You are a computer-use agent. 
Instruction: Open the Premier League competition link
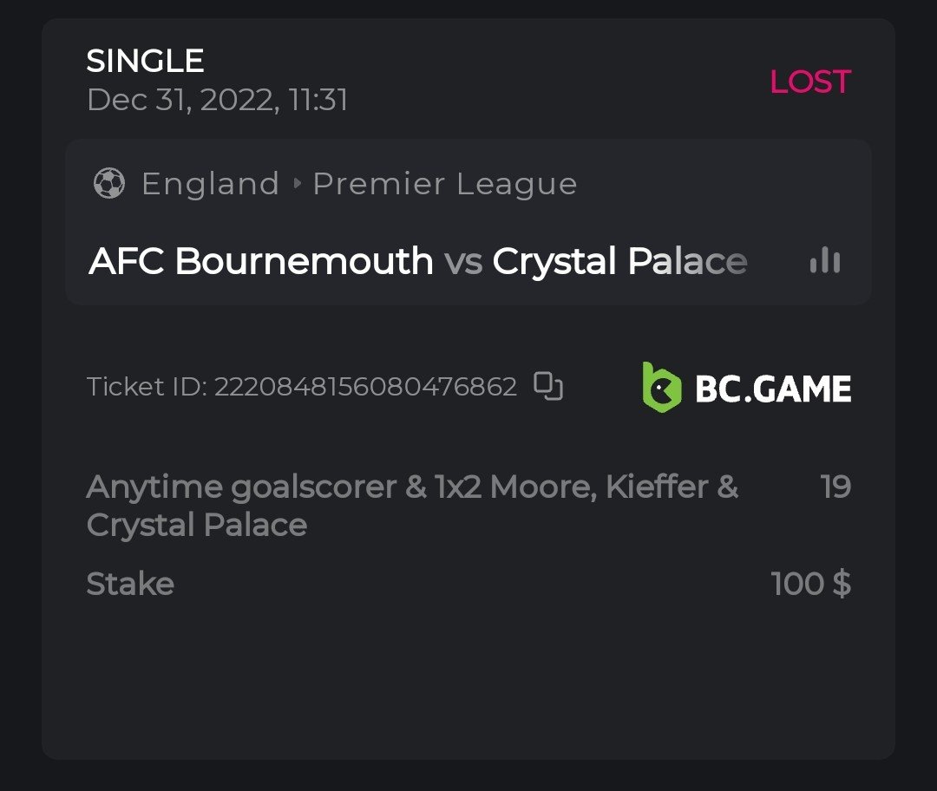(x=444, y=184)
